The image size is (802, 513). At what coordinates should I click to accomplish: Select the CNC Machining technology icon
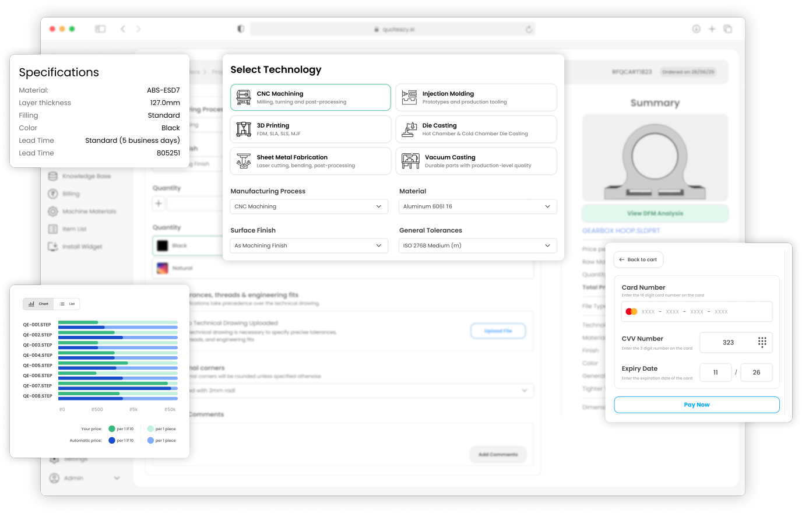(244, 97)
